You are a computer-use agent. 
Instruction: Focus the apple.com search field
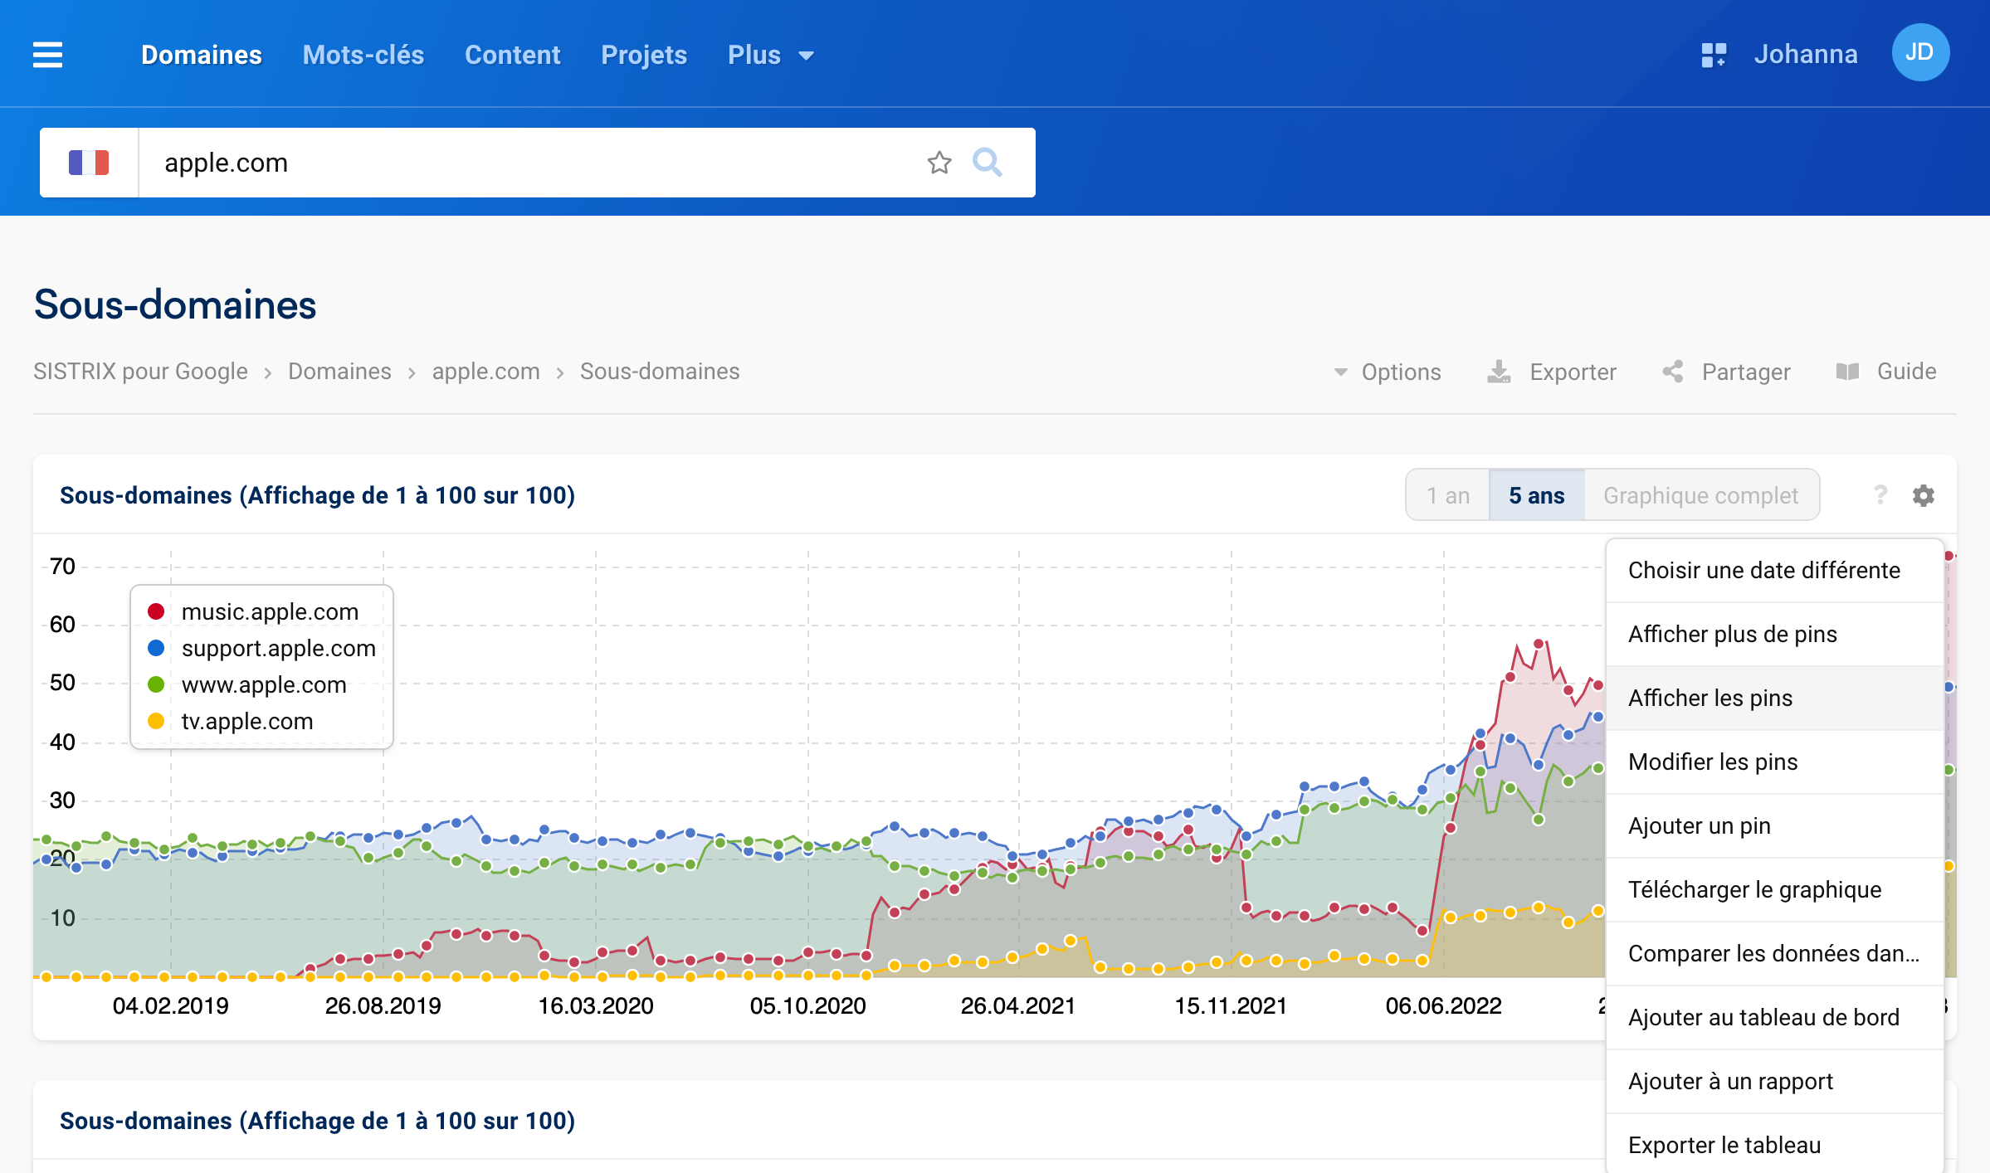tap(531, 163)
